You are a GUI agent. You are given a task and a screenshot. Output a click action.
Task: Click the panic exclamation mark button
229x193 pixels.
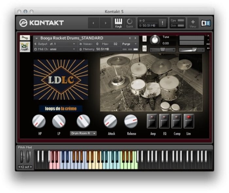click(x=162, y=23)
